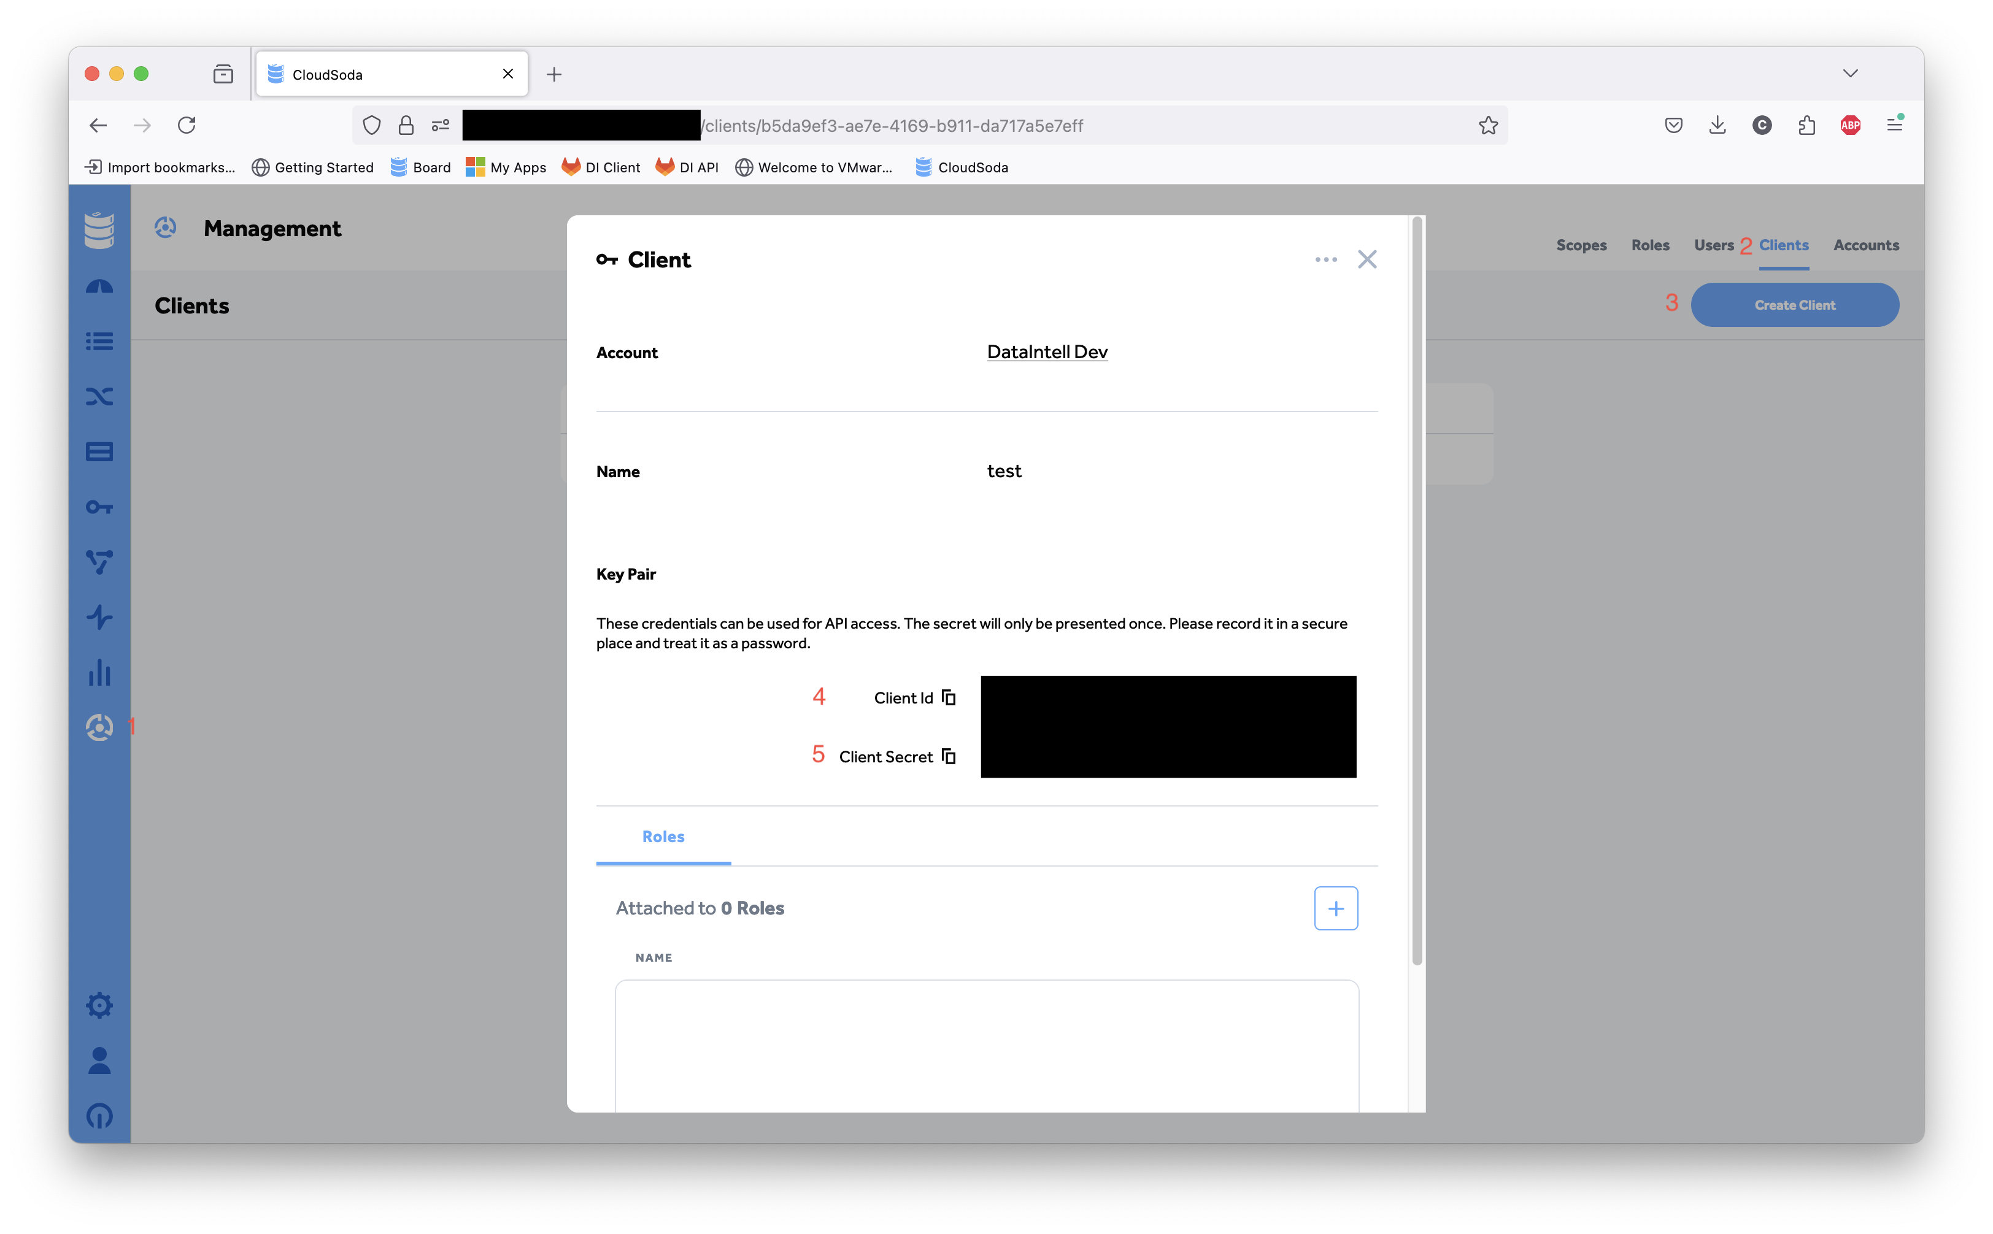This screenshot has width=1993, height=1234.
Task: Open the browser Downloads icon
Action: tap(1717, 126)
